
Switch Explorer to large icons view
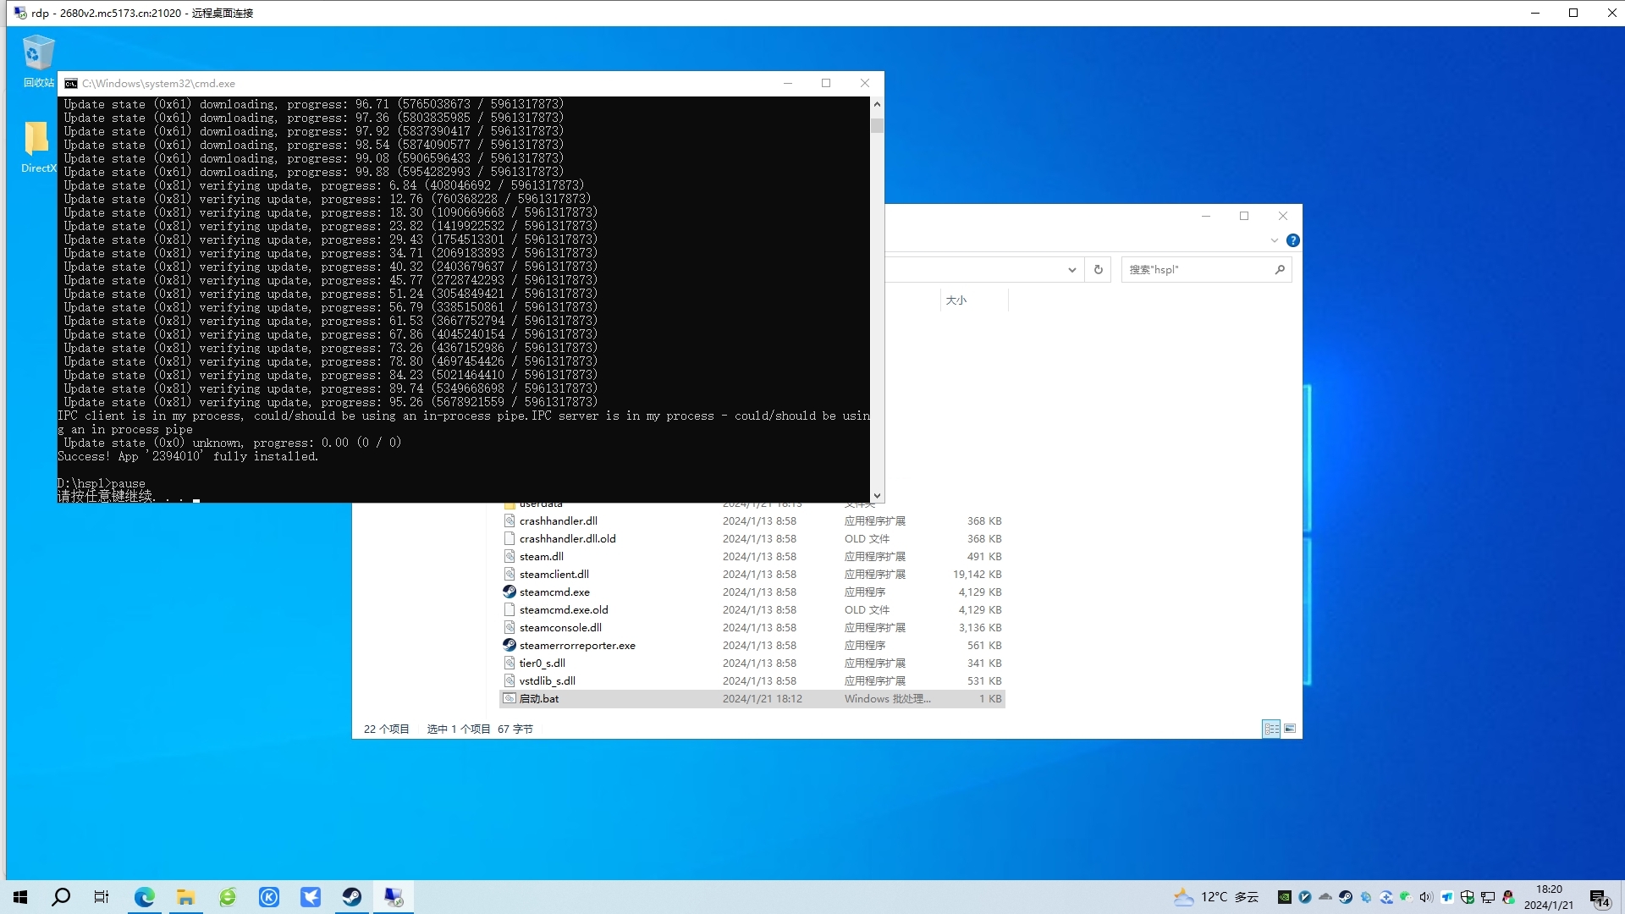coord(1290,729)
